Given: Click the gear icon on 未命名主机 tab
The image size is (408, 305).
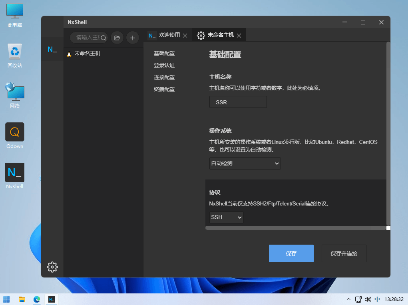Looking at the screenshot, I should (201, 36).
